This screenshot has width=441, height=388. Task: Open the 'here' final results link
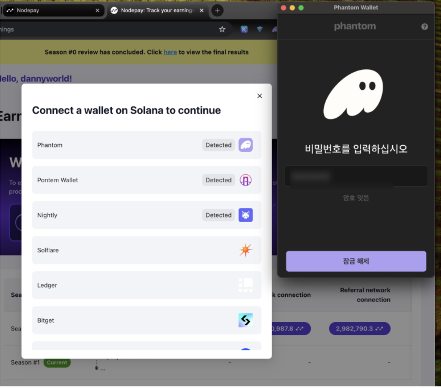click(170, 52)
